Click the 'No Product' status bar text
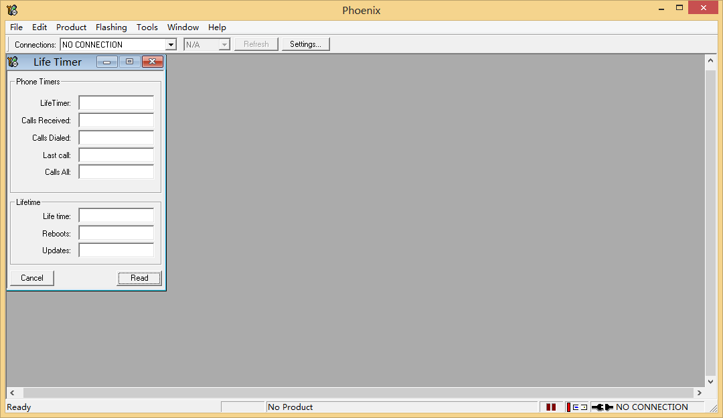The height and width of the screenshot is (418, 723). click(x=290, y=407)
